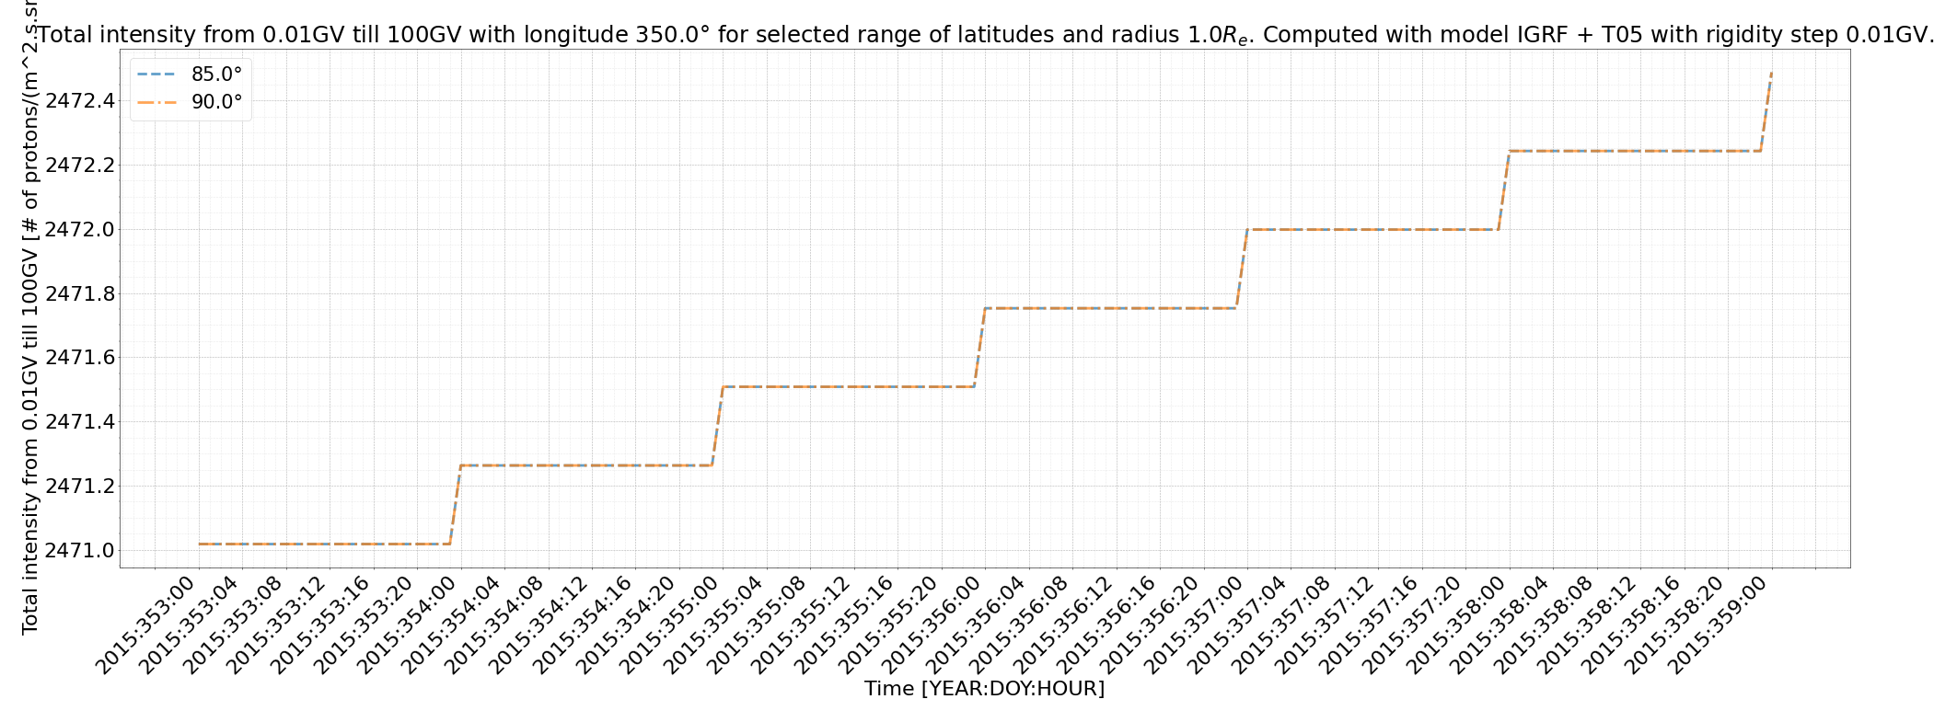Click y-axis tick label 2471.6
The height and width of the screenshot is (722, 1957).
[81, 357]
